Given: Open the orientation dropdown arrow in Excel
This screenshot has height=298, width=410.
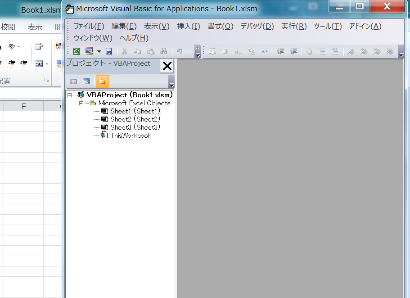Looking at the screenshot, I should coord(18,47).
